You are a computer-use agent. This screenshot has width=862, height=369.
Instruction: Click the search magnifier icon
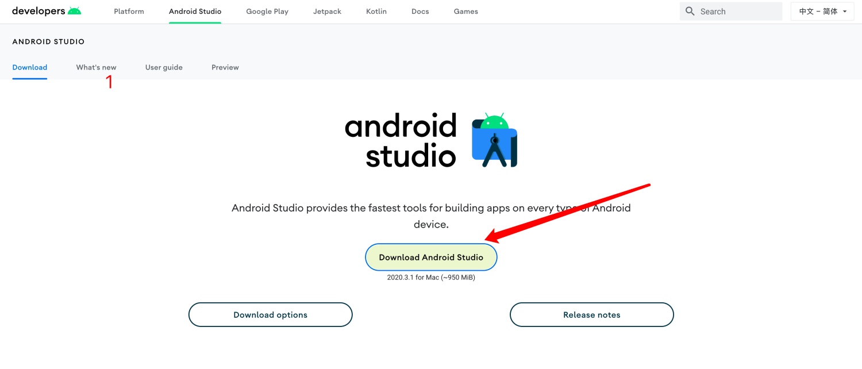(x=690, y=11)
